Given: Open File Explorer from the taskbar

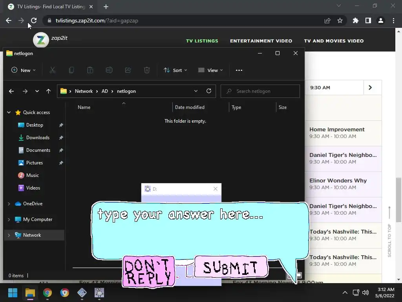Looking at the screenshot, I should point(30,293).
